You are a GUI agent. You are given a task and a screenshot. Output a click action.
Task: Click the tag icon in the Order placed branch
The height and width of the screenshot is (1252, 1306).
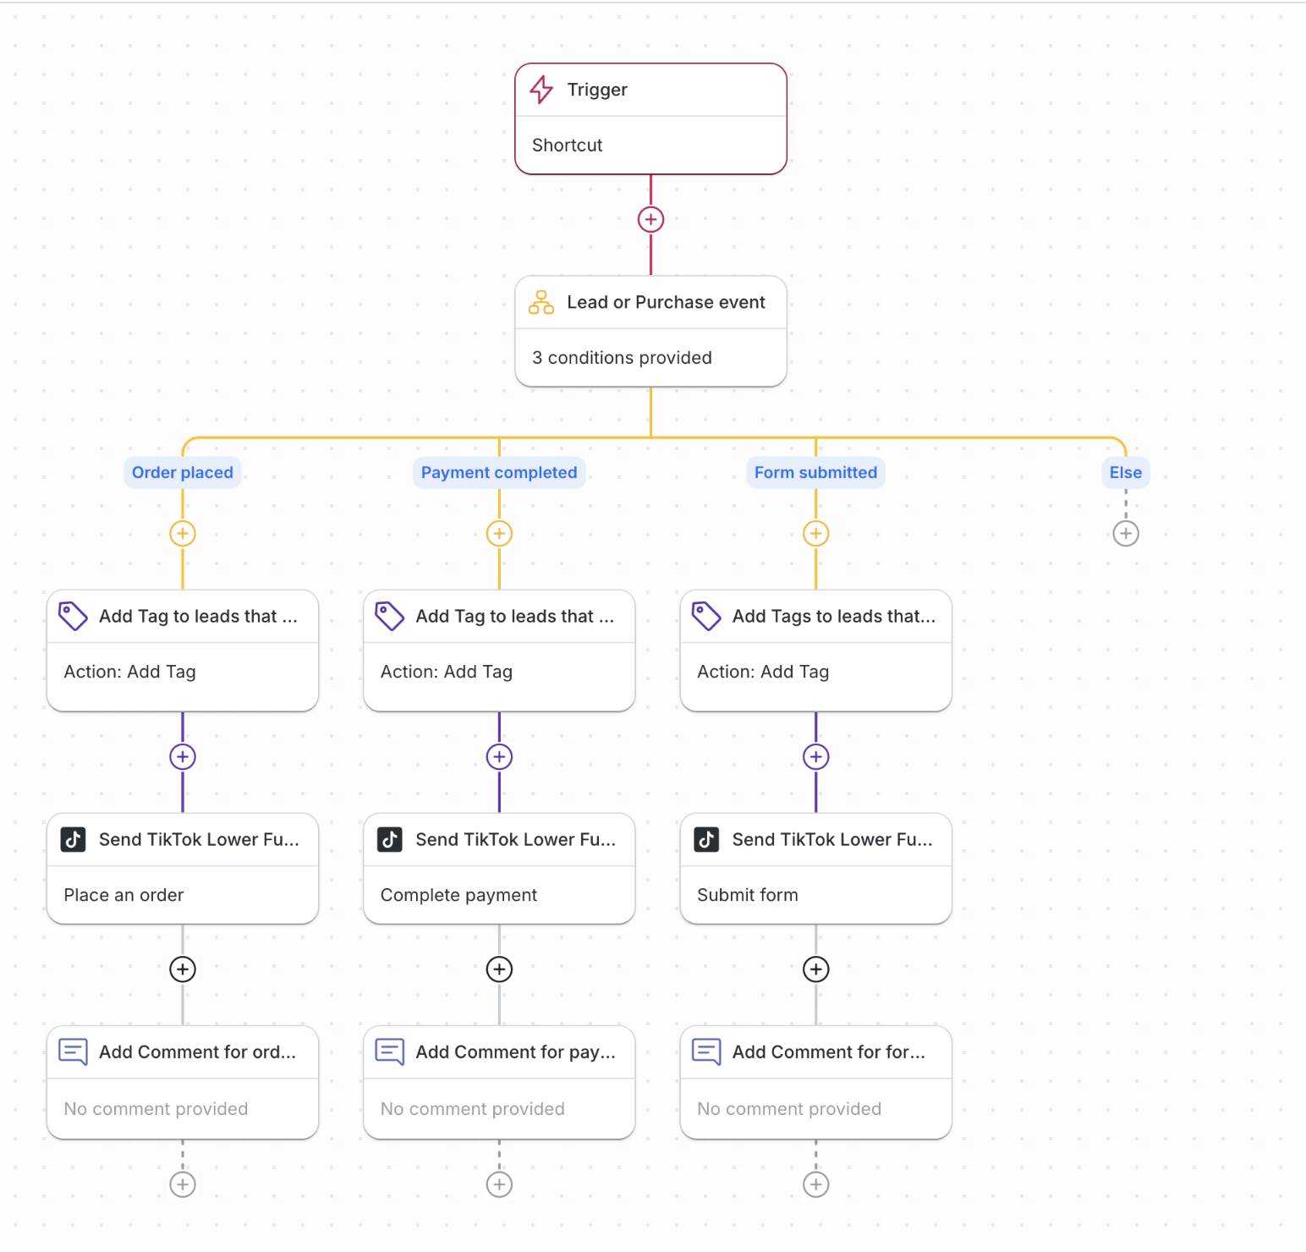[x=73, y=616]
